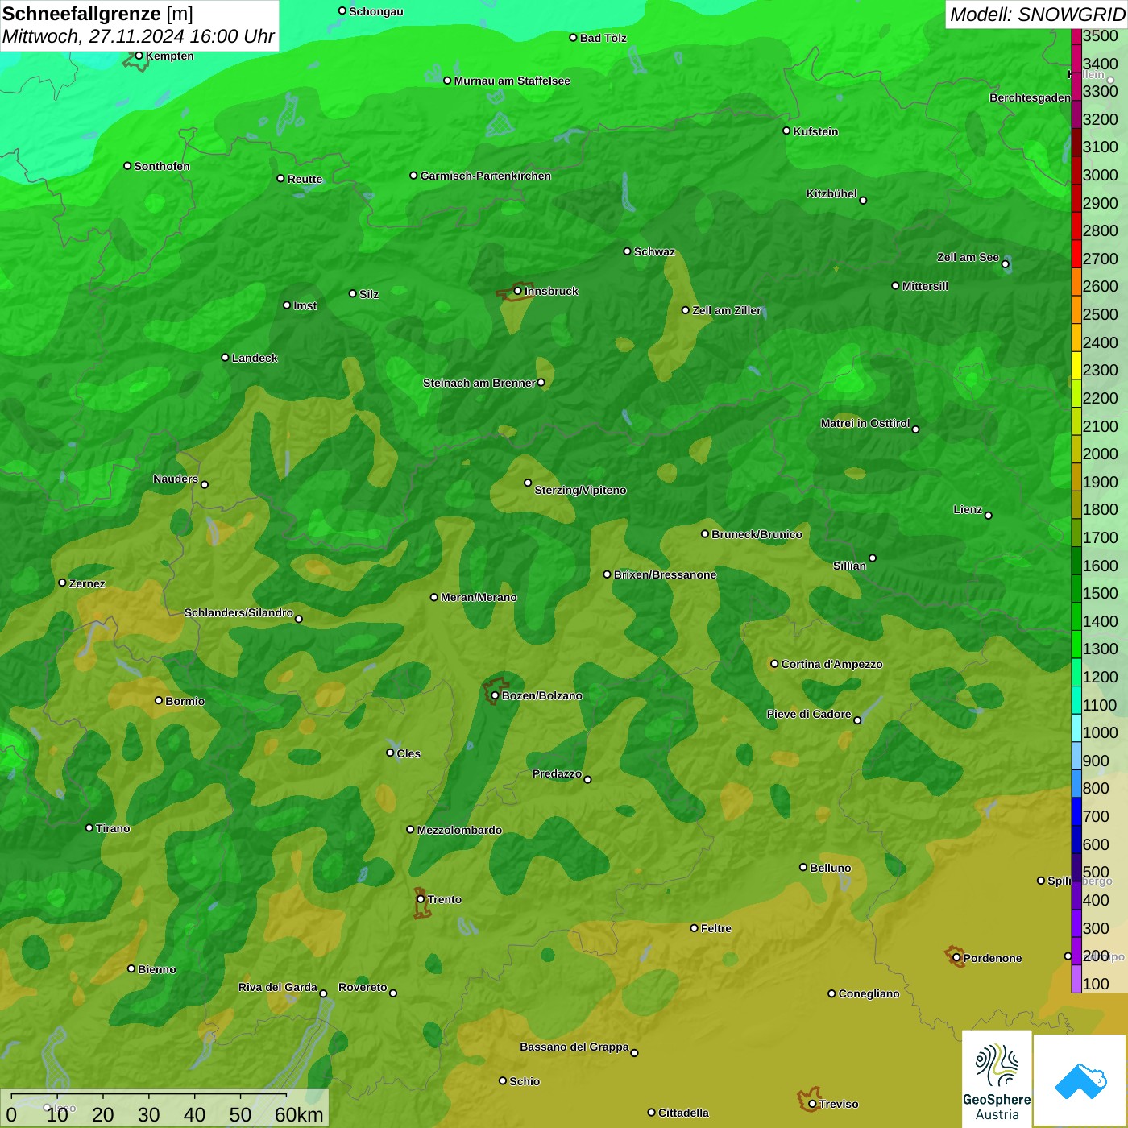Image resolution: width=1128 pixels, height=1128 pixels.
Task: Click the Matrei in Osttirol label
Action: pyautogui.click(x=865, y=423)
